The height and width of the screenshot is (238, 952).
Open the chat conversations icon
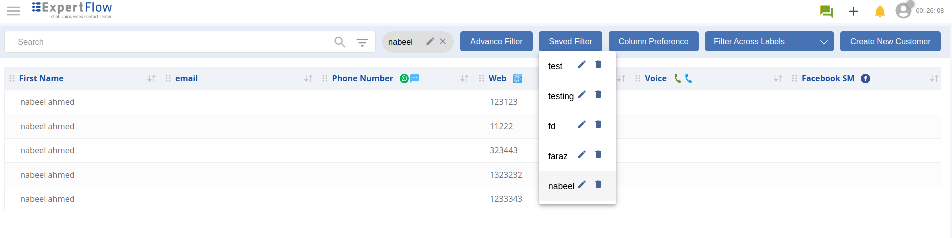tap(826, 11)
